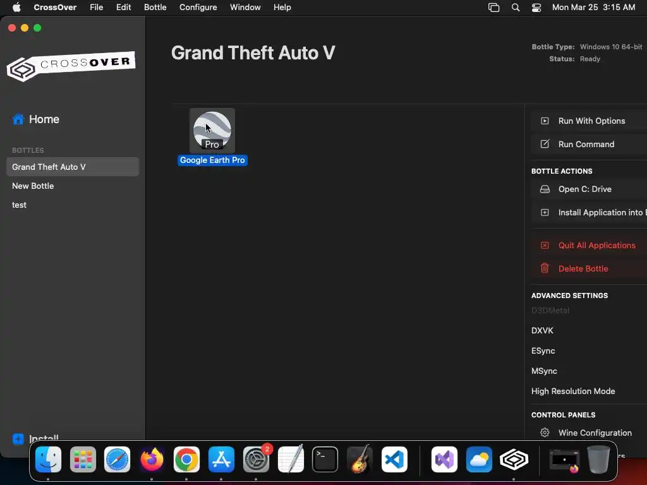Open Control Center in menu bar
Image resolution: width=647 pixels, height=485 pixels.
coord(536,8)
